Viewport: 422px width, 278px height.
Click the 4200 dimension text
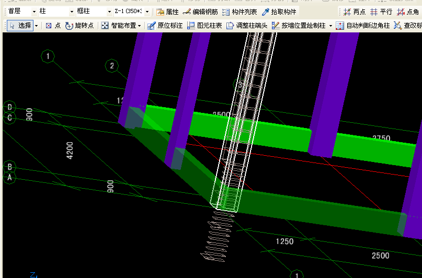[70, 150]
